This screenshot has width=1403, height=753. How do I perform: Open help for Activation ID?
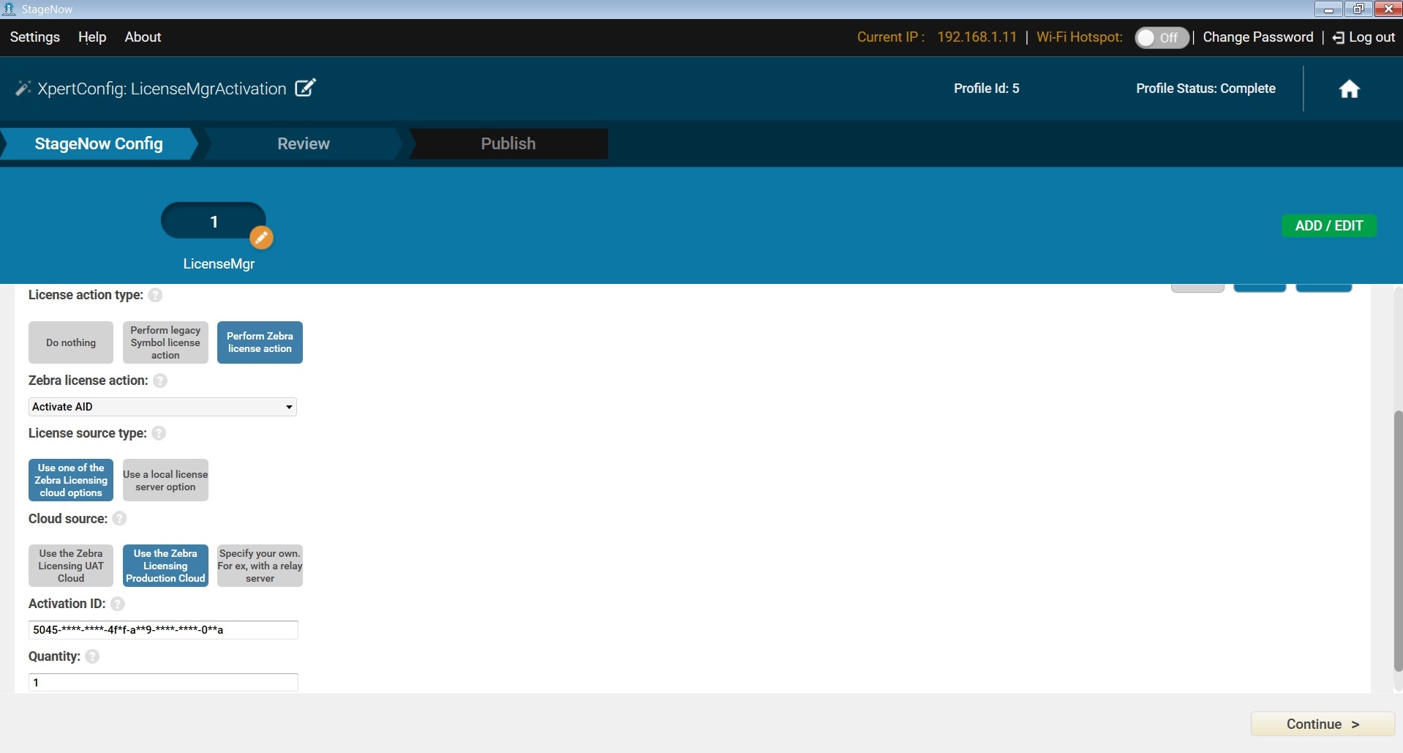point(118,604)
